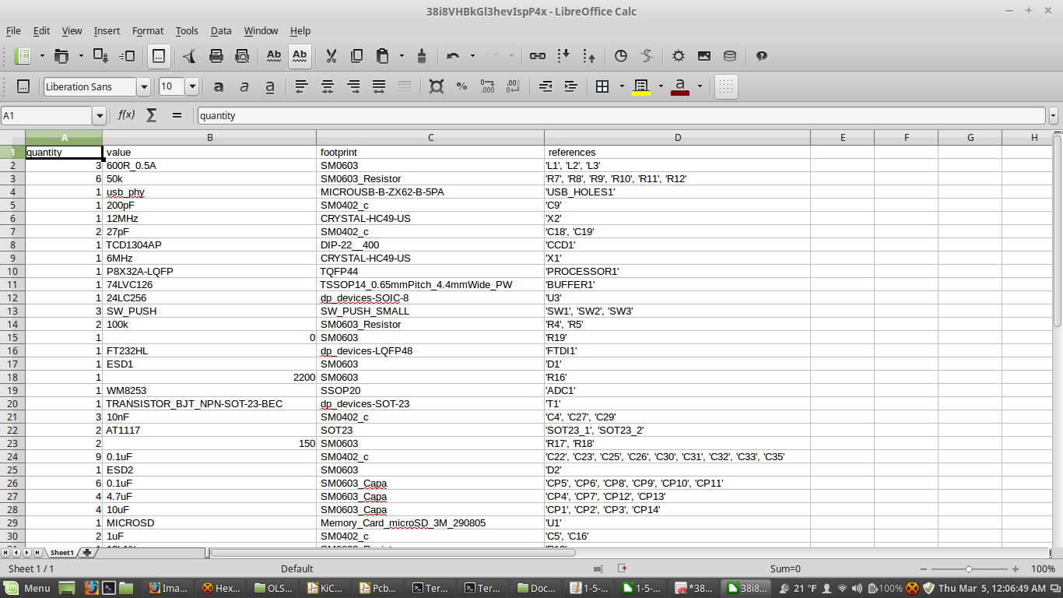The image size is (1063, 598).
Task: Open the Borders dropdown arrow
Action: pos(622,86)
